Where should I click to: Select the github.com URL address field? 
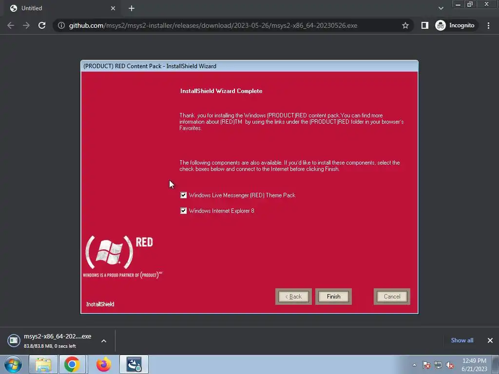point(213,25)
